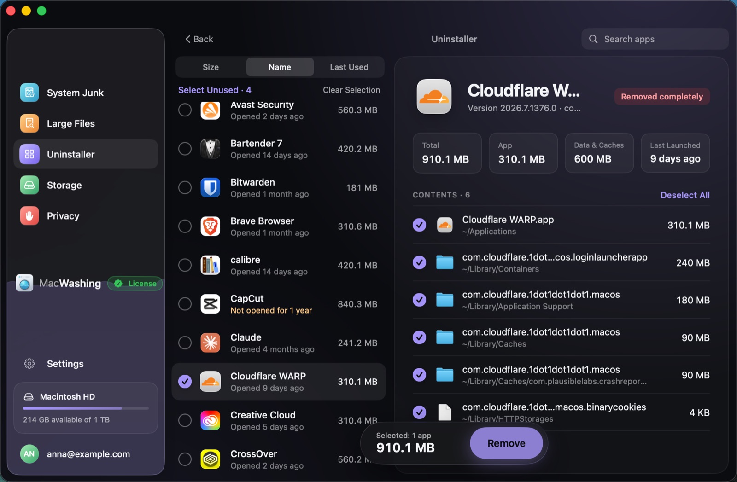The image size is (737, 482).
Task: Select the Claude app row
Action: (279, 343)
